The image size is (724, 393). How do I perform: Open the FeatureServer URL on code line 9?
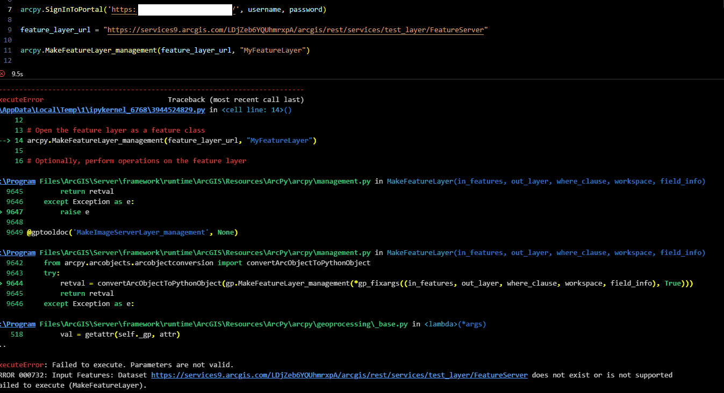(x=296, y=30)
